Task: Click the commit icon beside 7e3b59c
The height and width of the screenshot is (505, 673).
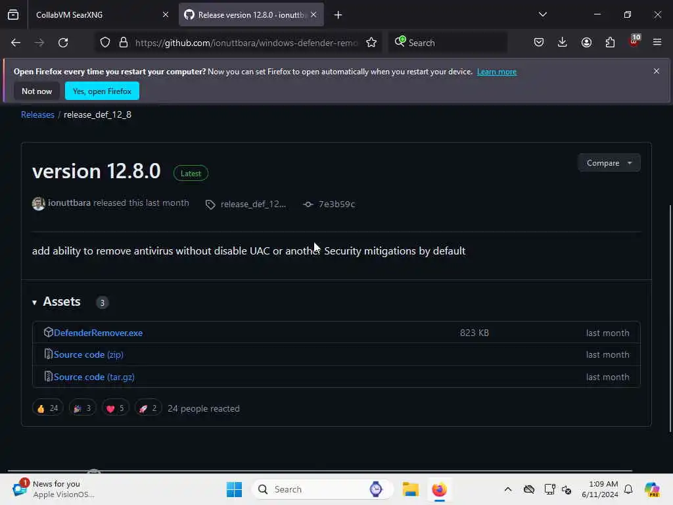Action: (x=308, y=204)
